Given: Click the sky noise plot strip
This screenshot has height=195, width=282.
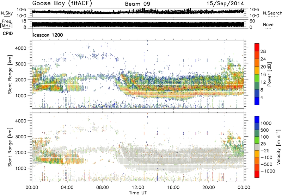Looking at the screenshot, I should coord(138,12).
